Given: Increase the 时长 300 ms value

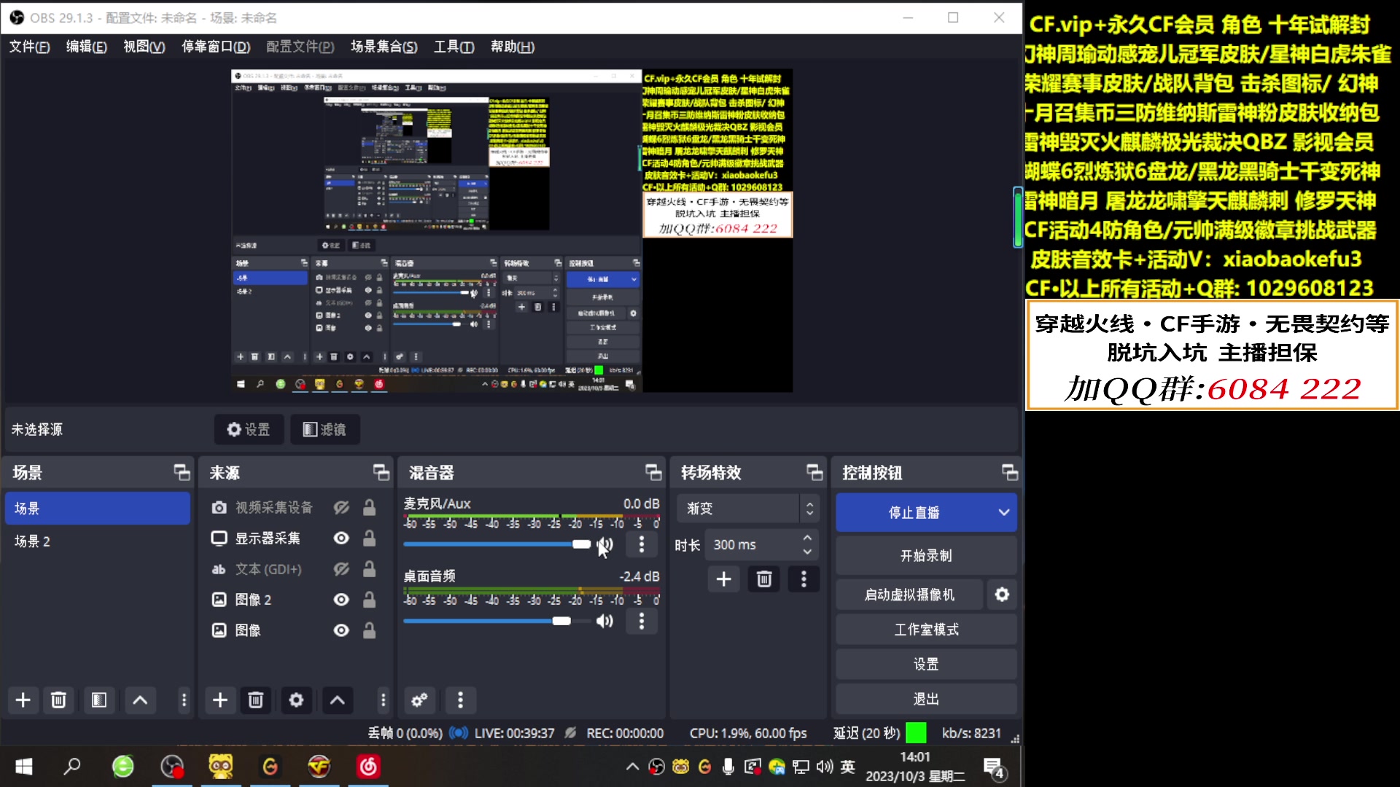Looking at the screenshot, I should 807,538.
